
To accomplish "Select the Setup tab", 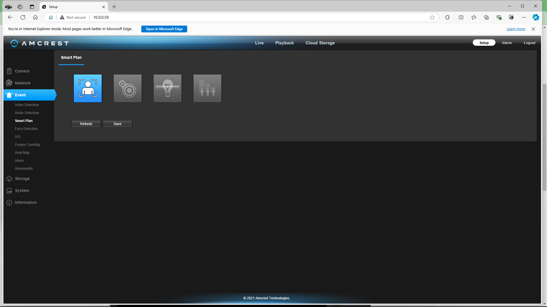I will pos(484,43).
